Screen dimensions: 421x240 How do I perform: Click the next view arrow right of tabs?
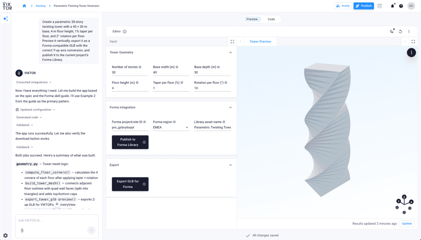click(x=405, y=41)
